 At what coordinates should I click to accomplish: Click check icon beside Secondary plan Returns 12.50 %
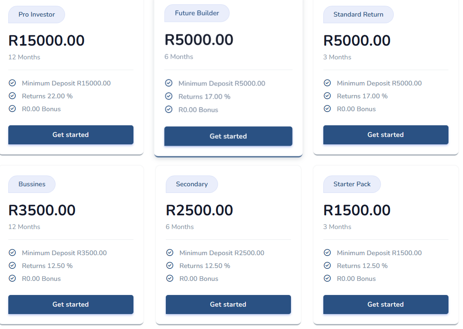[x=170, y=266]
